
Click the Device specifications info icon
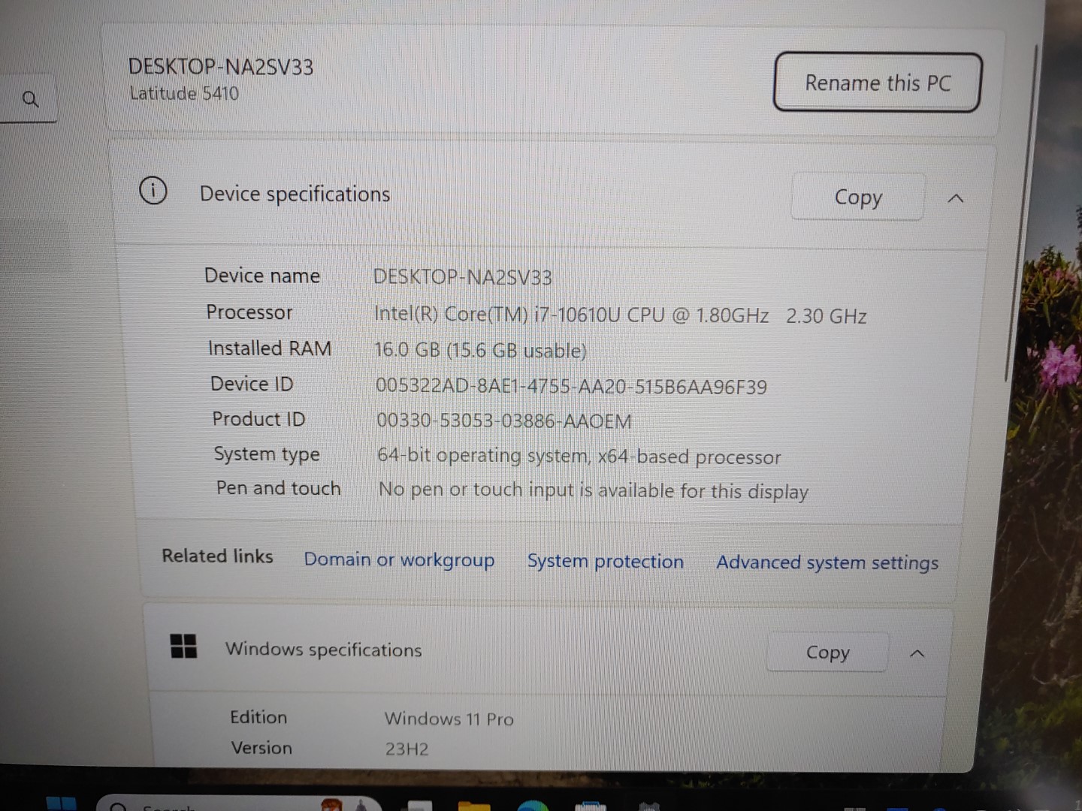point(153,191)
